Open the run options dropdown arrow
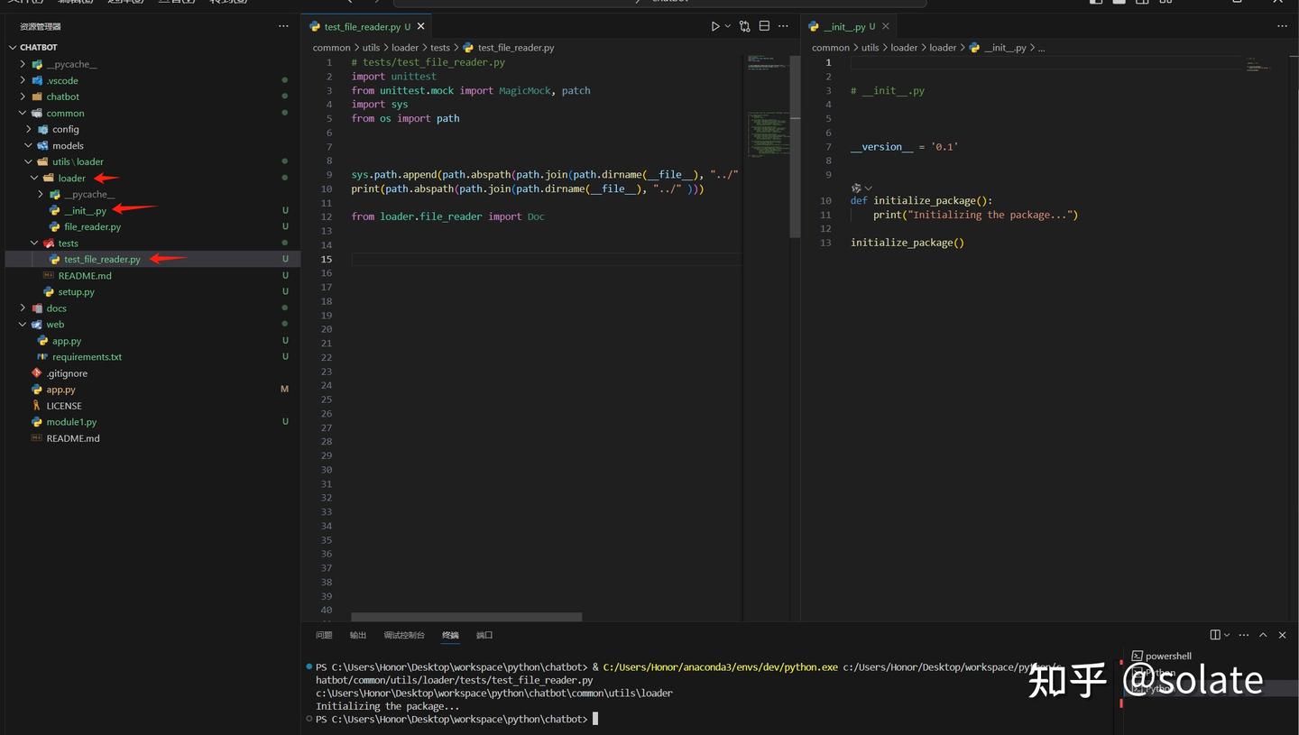 click(x=727, y=27)
